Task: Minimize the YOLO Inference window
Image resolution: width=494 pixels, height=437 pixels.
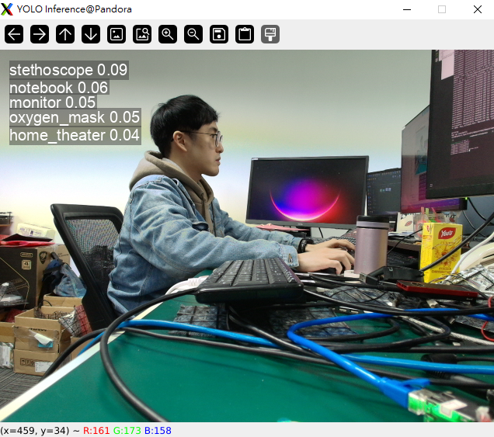Action: tap(406, 9)
